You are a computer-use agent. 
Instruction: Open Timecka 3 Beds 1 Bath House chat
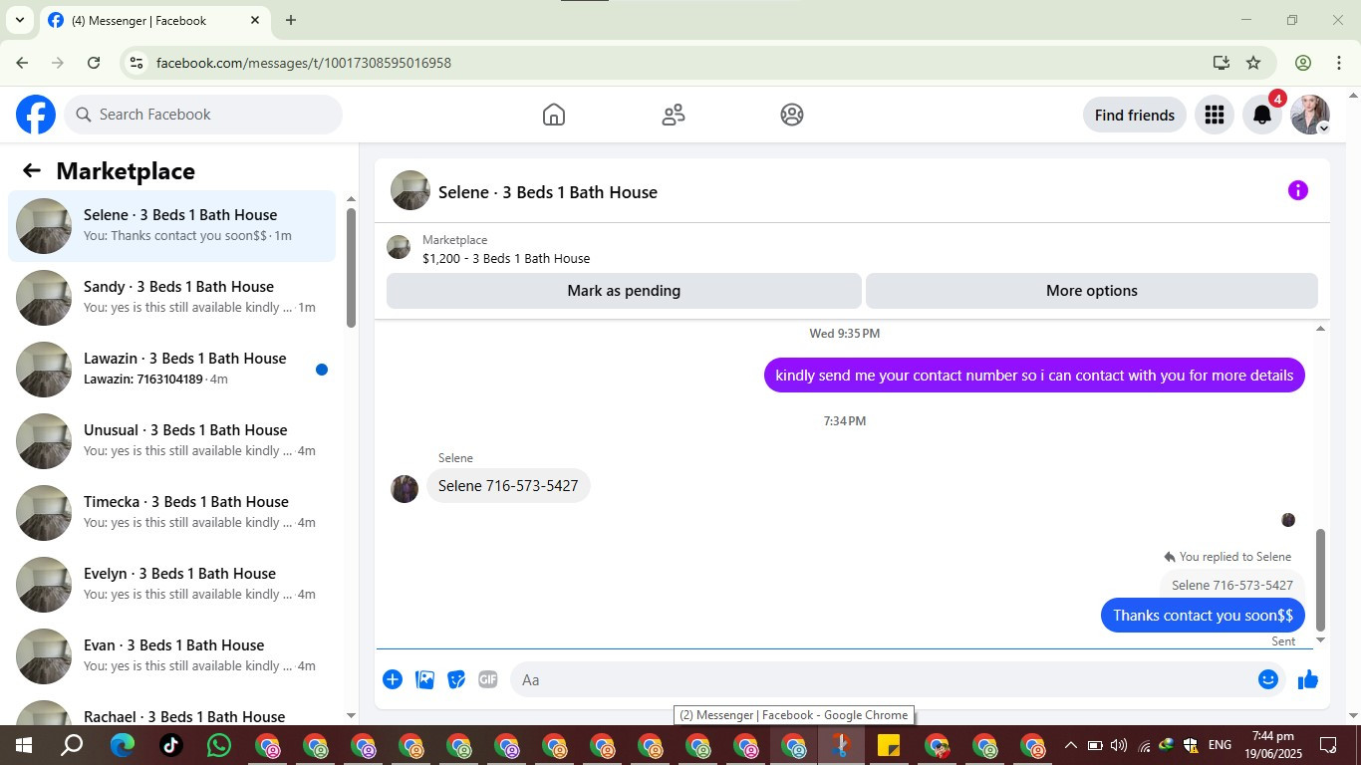[172, 513]
